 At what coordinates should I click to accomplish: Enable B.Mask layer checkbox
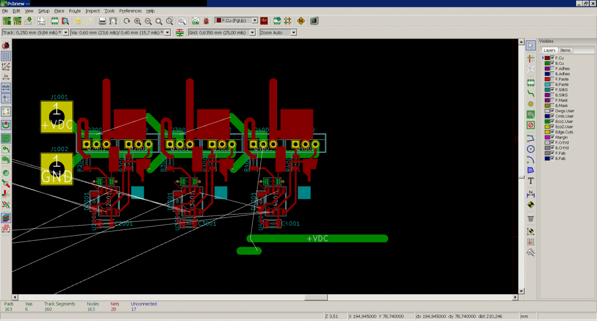pos(552,106)
